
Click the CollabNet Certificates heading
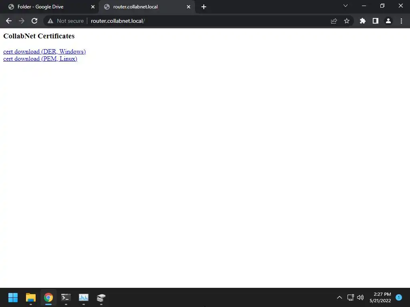39,36
